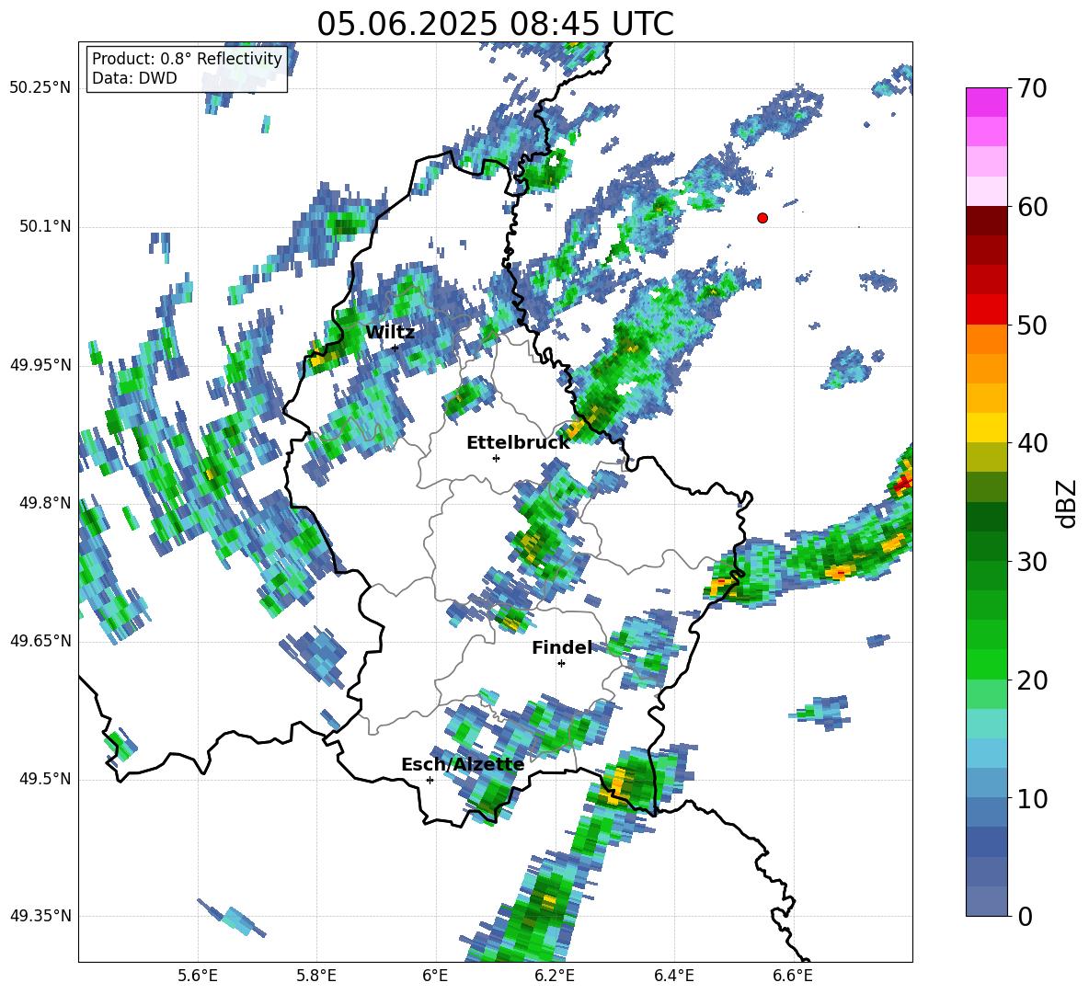Click the 10 dBZ colorbar label
This screenshot has width=1089, height=994.
pos(1032,798)
